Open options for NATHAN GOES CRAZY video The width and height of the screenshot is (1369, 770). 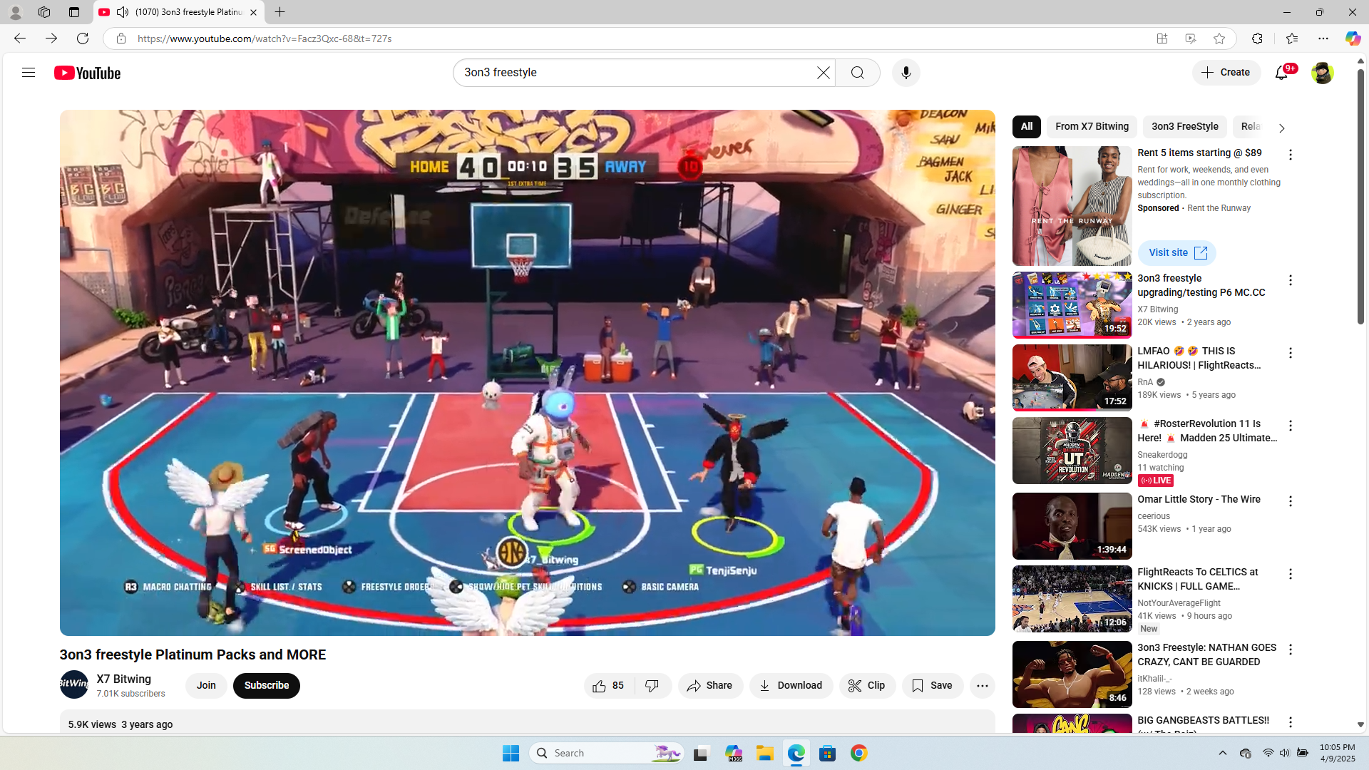pyautogui.click(x=1291, y=650)
